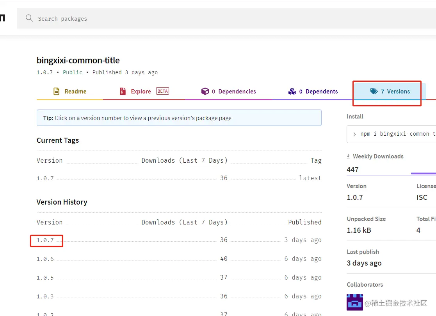Click the 40 downloads count for 1.0.6
This screenshot has width=436, height=316.
click(x=224, y=259)
